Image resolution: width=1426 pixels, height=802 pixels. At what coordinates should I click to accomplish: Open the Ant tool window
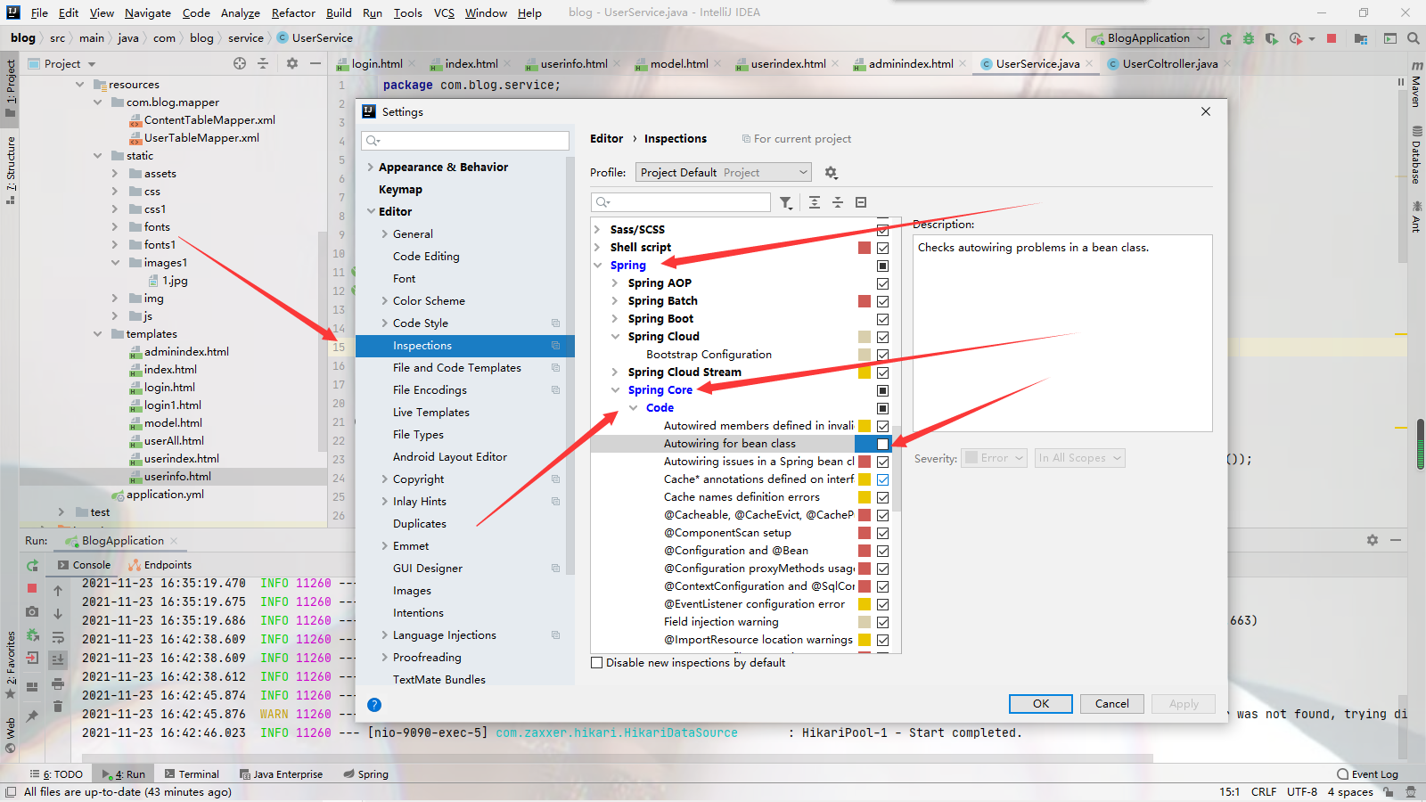click(x=1416, y=217)
